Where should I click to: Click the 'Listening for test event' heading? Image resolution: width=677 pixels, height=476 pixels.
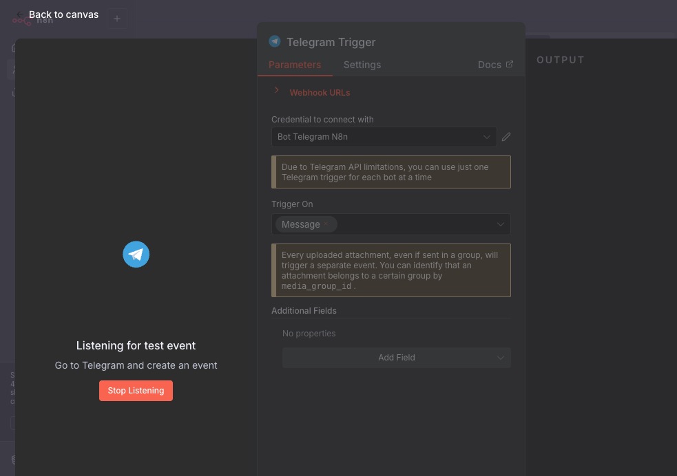coord(136,345)
